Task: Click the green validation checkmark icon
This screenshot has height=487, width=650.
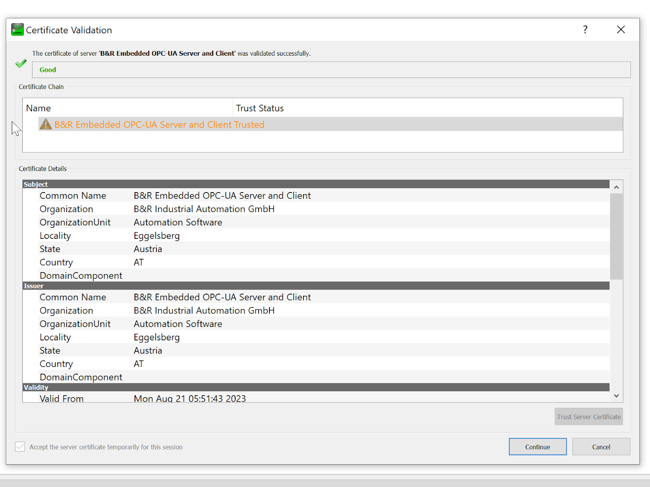Action: (21, 63)
